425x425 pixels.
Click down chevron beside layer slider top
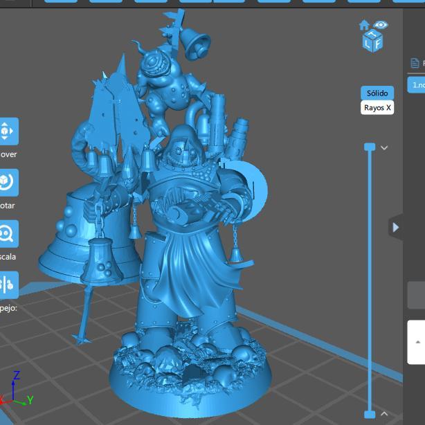(x=384, y=147)
